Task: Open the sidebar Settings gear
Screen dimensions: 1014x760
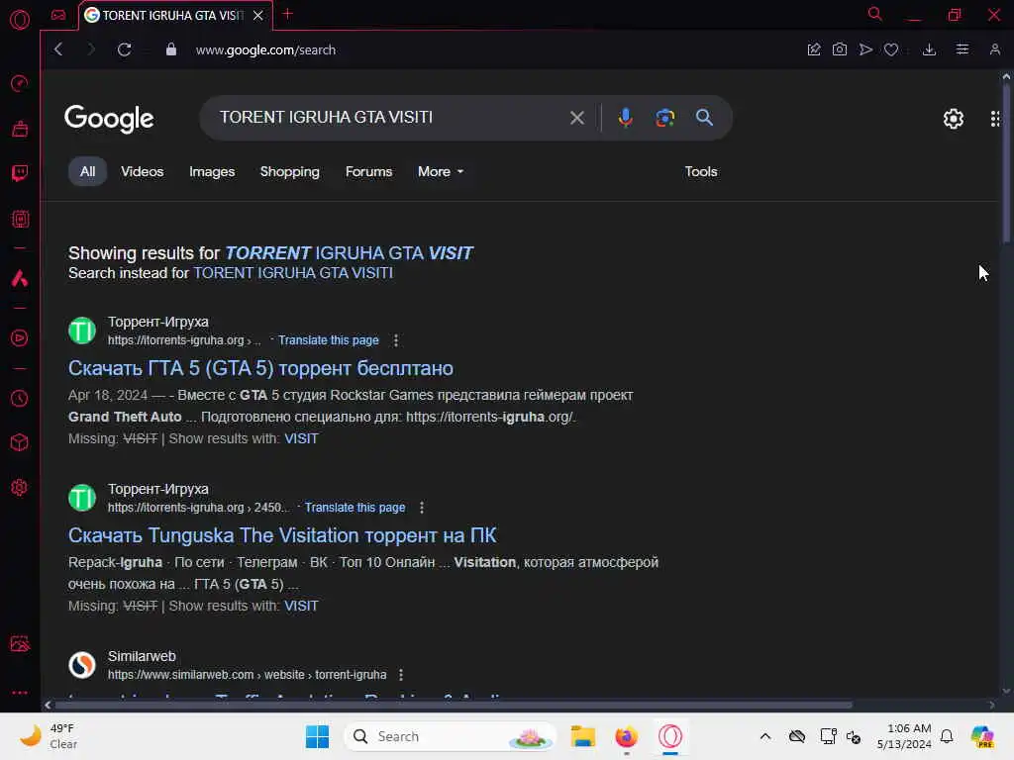Action: pyautogui.click(x=20, y=487)
